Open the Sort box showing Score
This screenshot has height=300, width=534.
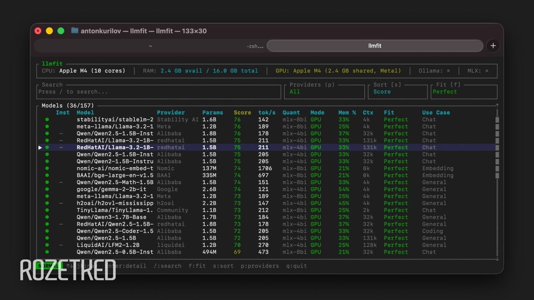[397, 92]
